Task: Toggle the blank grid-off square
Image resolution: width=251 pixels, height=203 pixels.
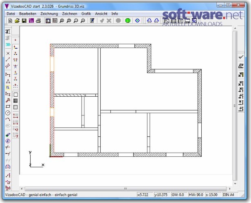Action: [x=15, y=95]
